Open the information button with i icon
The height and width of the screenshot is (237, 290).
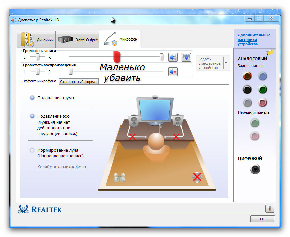(x=270, y=209)
